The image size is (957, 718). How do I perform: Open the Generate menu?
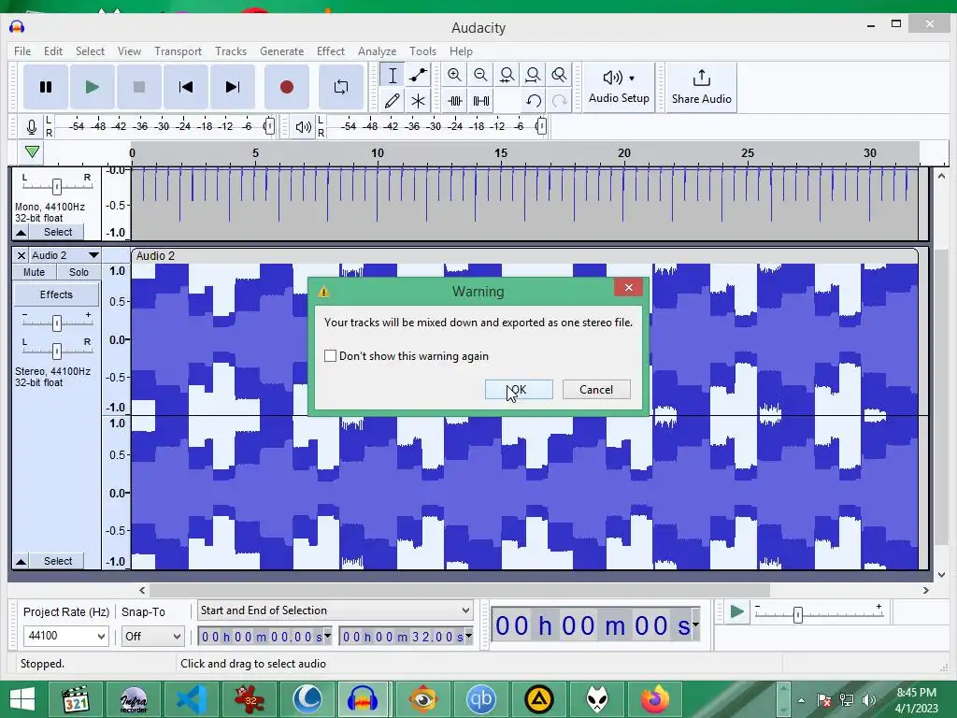point(282,51)
